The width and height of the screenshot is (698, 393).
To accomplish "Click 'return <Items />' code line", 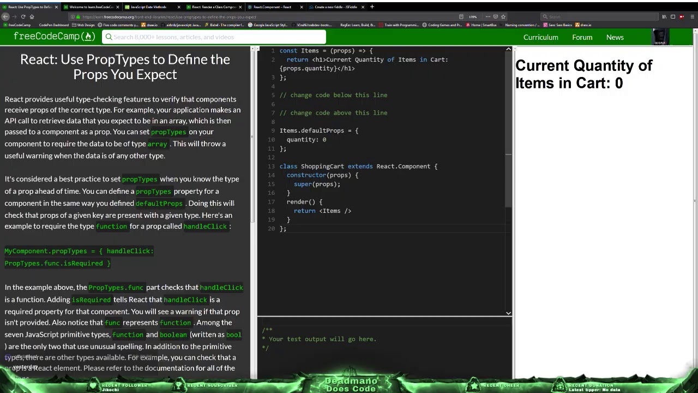I will [322, 211].
